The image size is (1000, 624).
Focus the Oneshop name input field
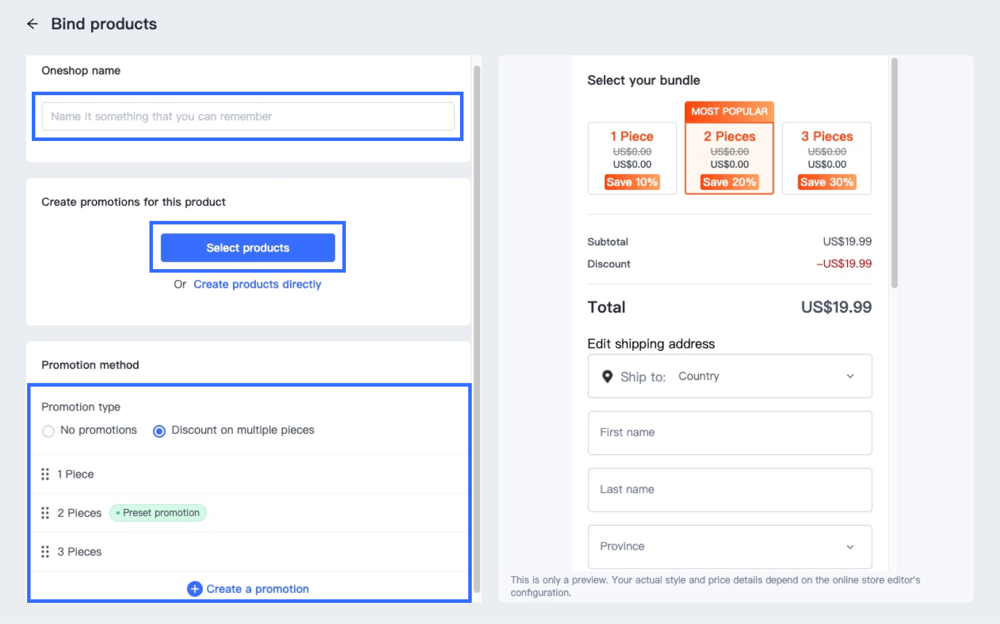click(x=248, y=116)
